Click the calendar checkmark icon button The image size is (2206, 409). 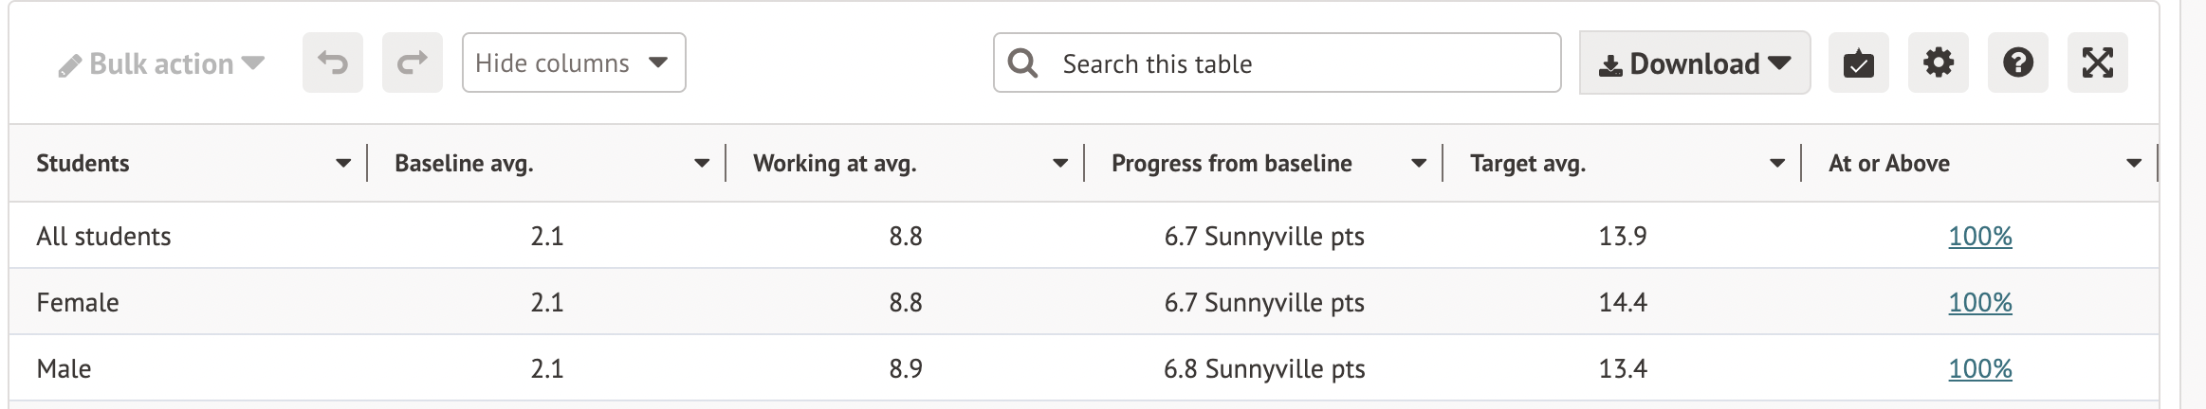1858,63
